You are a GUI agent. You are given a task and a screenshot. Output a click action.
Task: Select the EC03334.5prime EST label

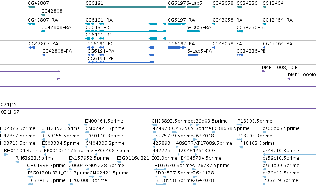[x=61, y=143]
